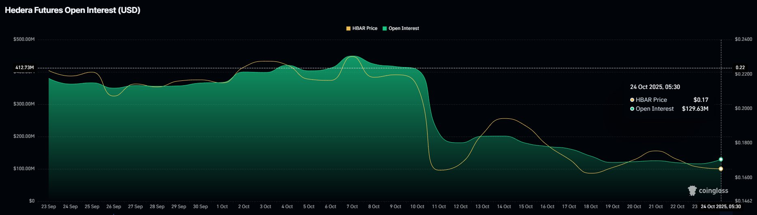Click the $0.1800 right axis label
Image resolution: width=757 pixels, height=215 pixels.
point(743,143)
